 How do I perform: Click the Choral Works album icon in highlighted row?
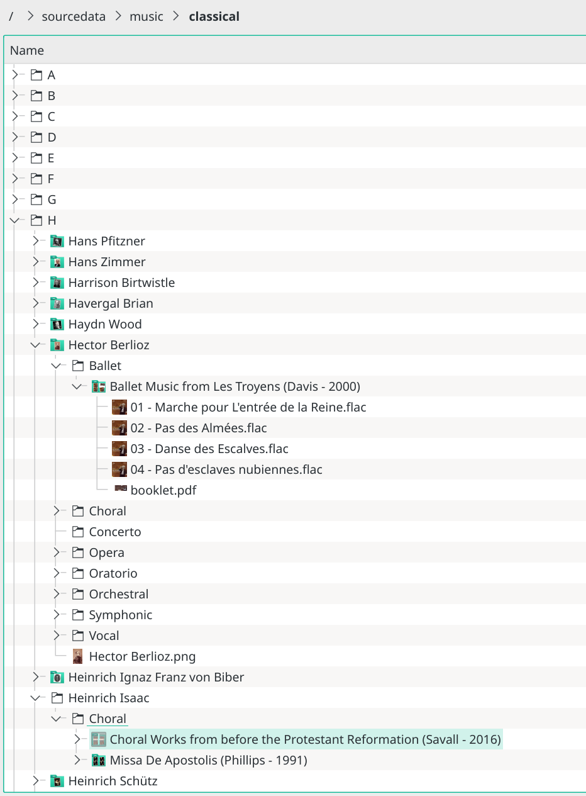point(98,739)
